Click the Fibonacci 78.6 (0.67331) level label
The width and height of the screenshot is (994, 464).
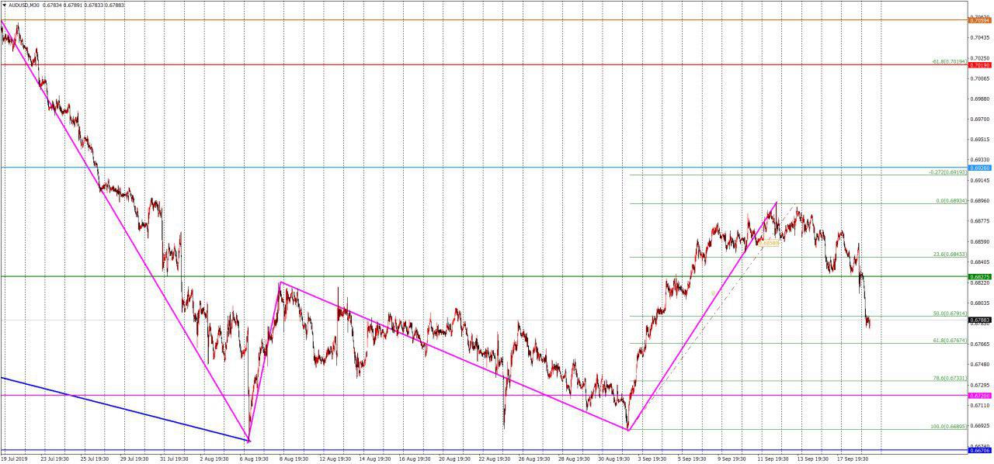tap(949, 378)
